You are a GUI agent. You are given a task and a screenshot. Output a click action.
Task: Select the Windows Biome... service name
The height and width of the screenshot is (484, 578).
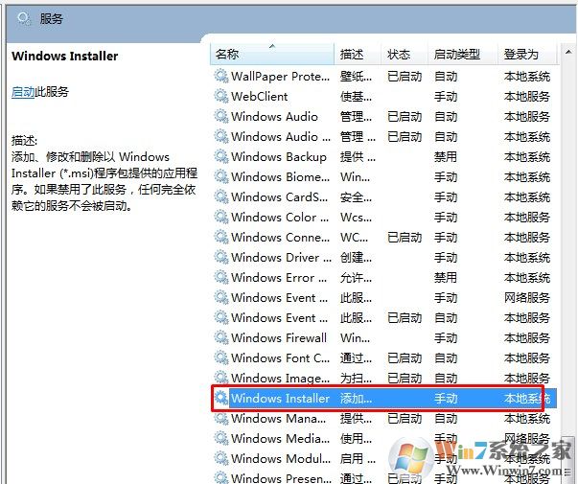[280, 176]
